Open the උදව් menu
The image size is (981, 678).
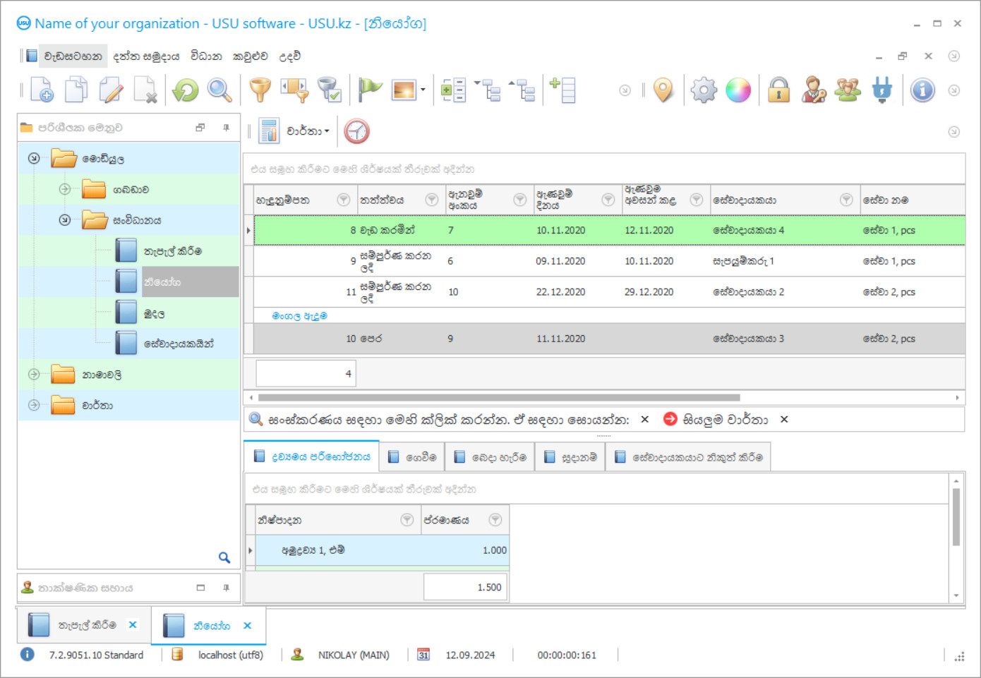coord(289,56)
